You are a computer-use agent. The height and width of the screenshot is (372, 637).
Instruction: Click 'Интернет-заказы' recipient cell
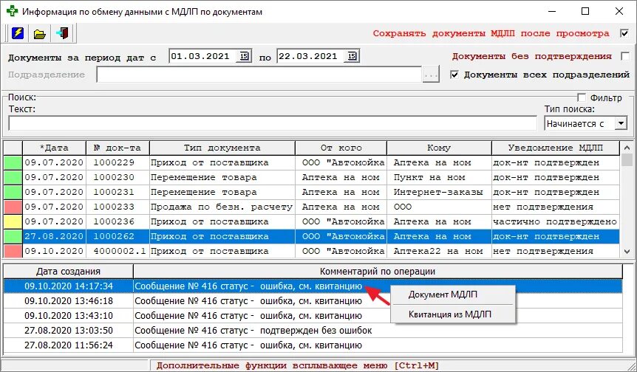pos(439,192)
